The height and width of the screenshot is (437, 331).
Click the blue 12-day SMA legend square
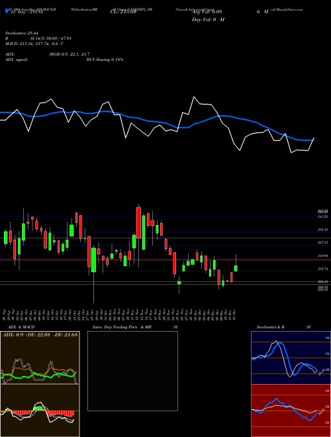[x=7, y=11]
